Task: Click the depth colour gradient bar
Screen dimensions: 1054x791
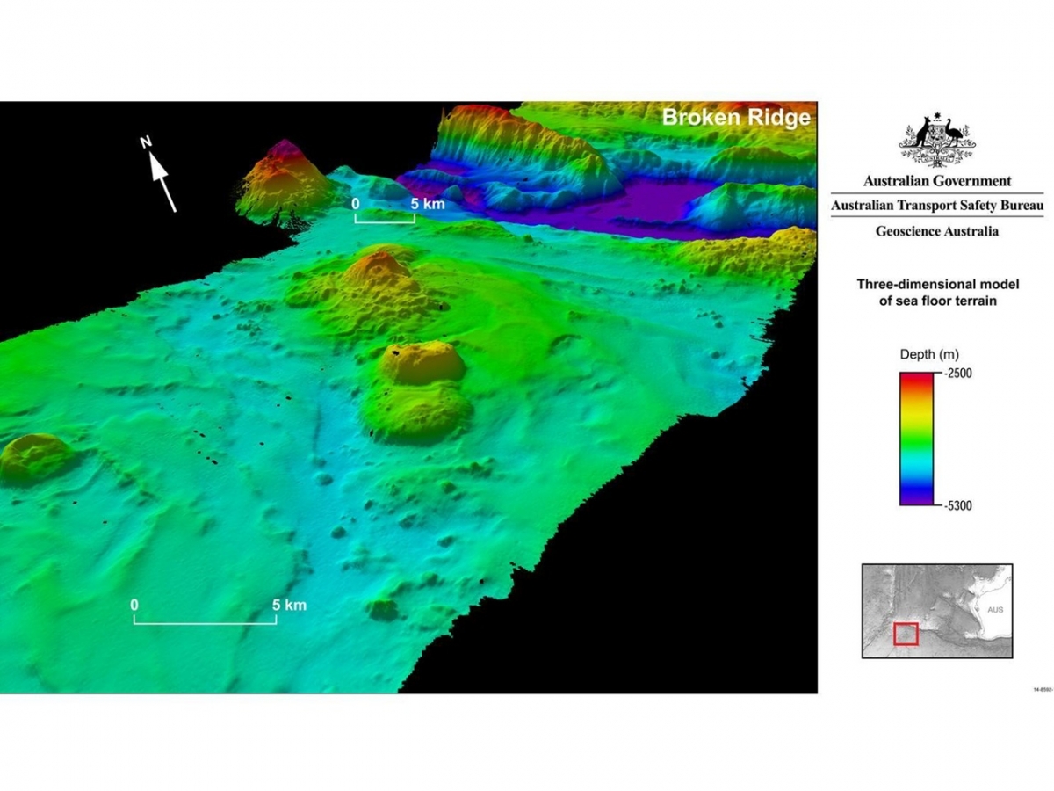Action: tap(910, 439)
